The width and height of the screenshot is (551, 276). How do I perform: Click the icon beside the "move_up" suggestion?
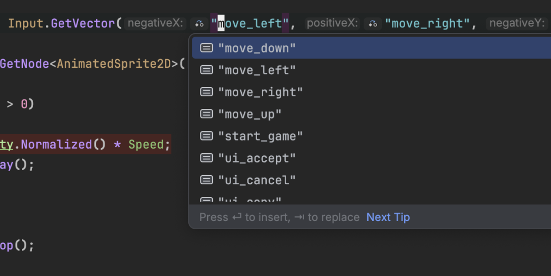pos(206,114)
